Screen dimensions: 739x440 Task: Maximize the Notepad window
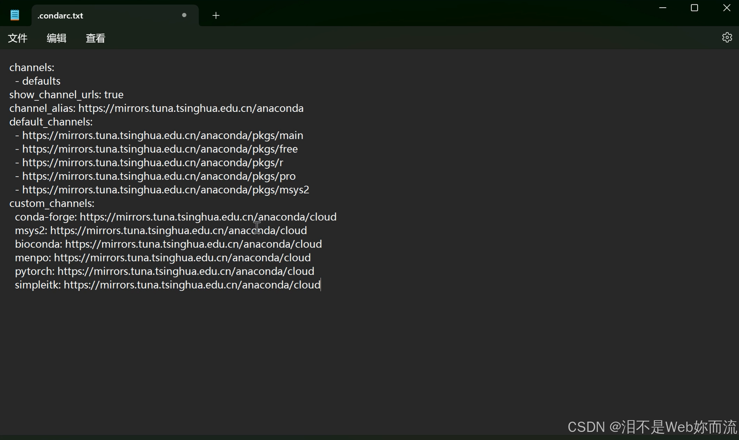(x=694, y=8)
